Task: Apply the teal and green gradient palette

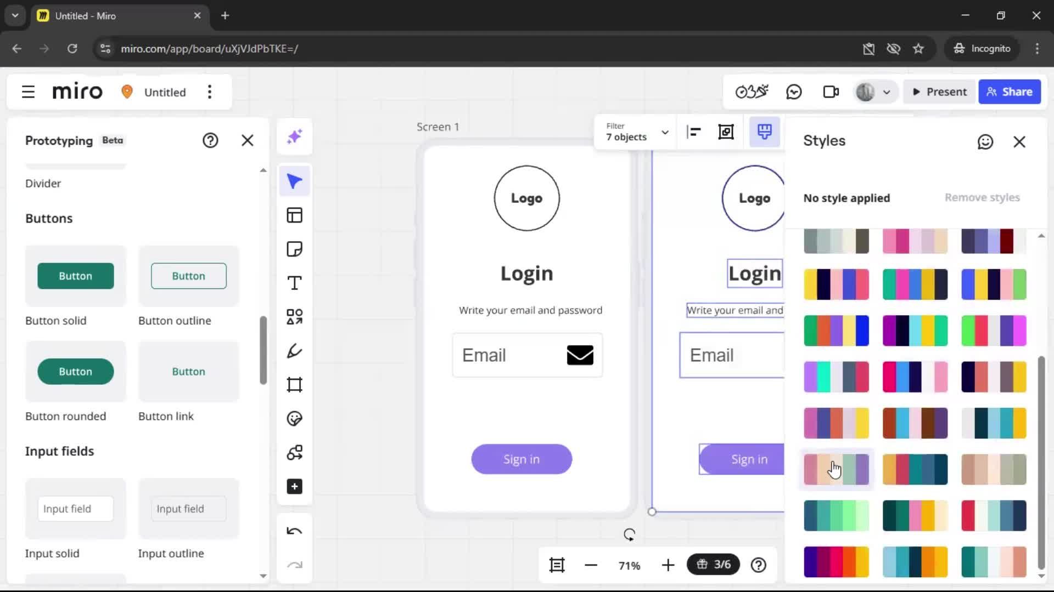Action: coord(836,516)
